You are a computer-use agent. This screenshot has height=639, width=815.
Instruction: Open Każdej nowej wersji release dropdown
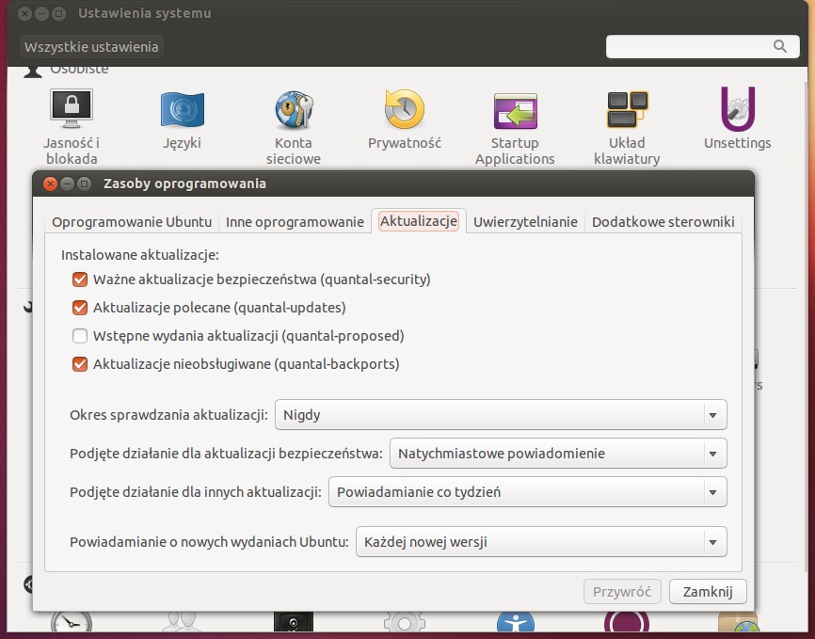(x=541, y=541)
